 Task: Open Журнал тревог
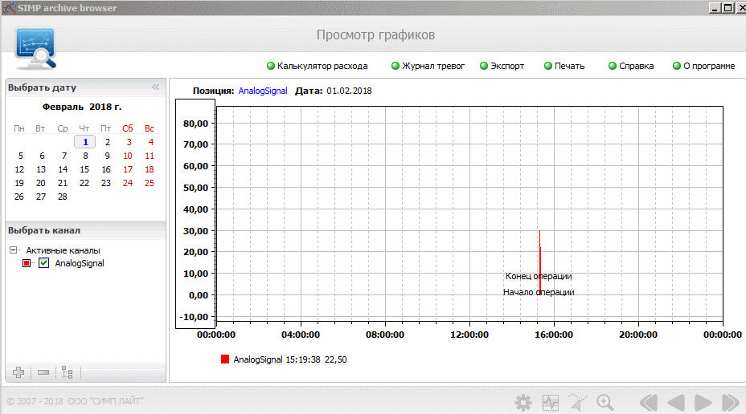point(428,66)
